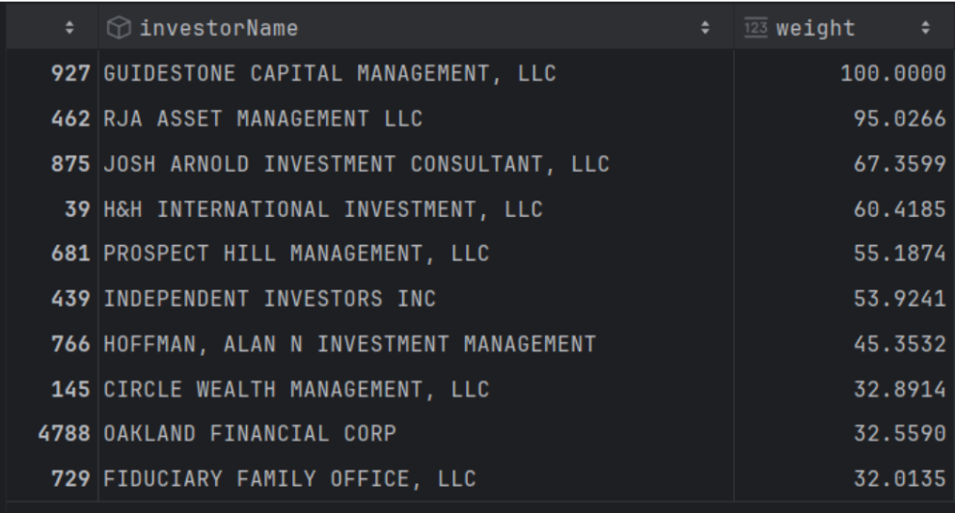Select row number 4788
Image resolution: width=955 pixels, height=513 pixels.
[64, 433]
